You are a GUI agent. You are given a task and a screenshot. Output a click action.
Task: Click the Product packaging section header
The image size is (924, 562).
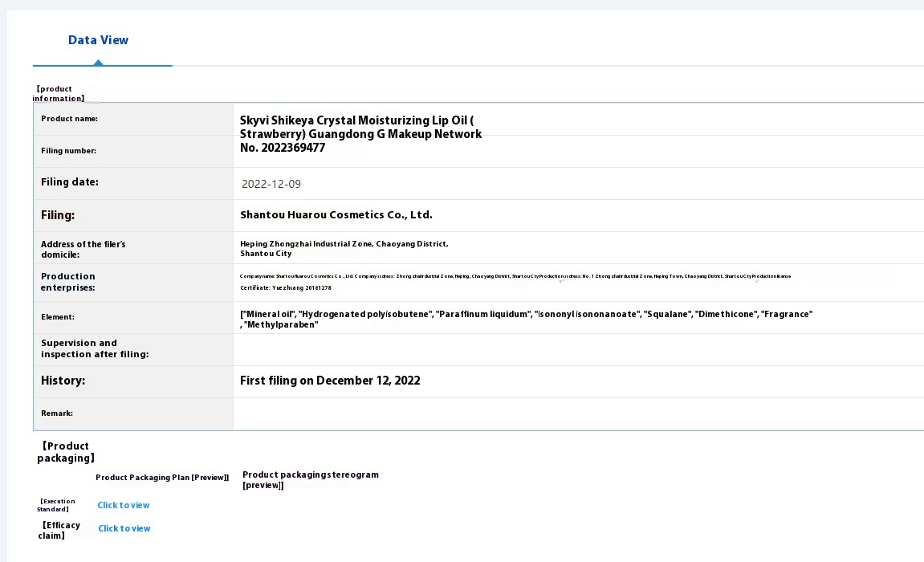click(66, 452)
